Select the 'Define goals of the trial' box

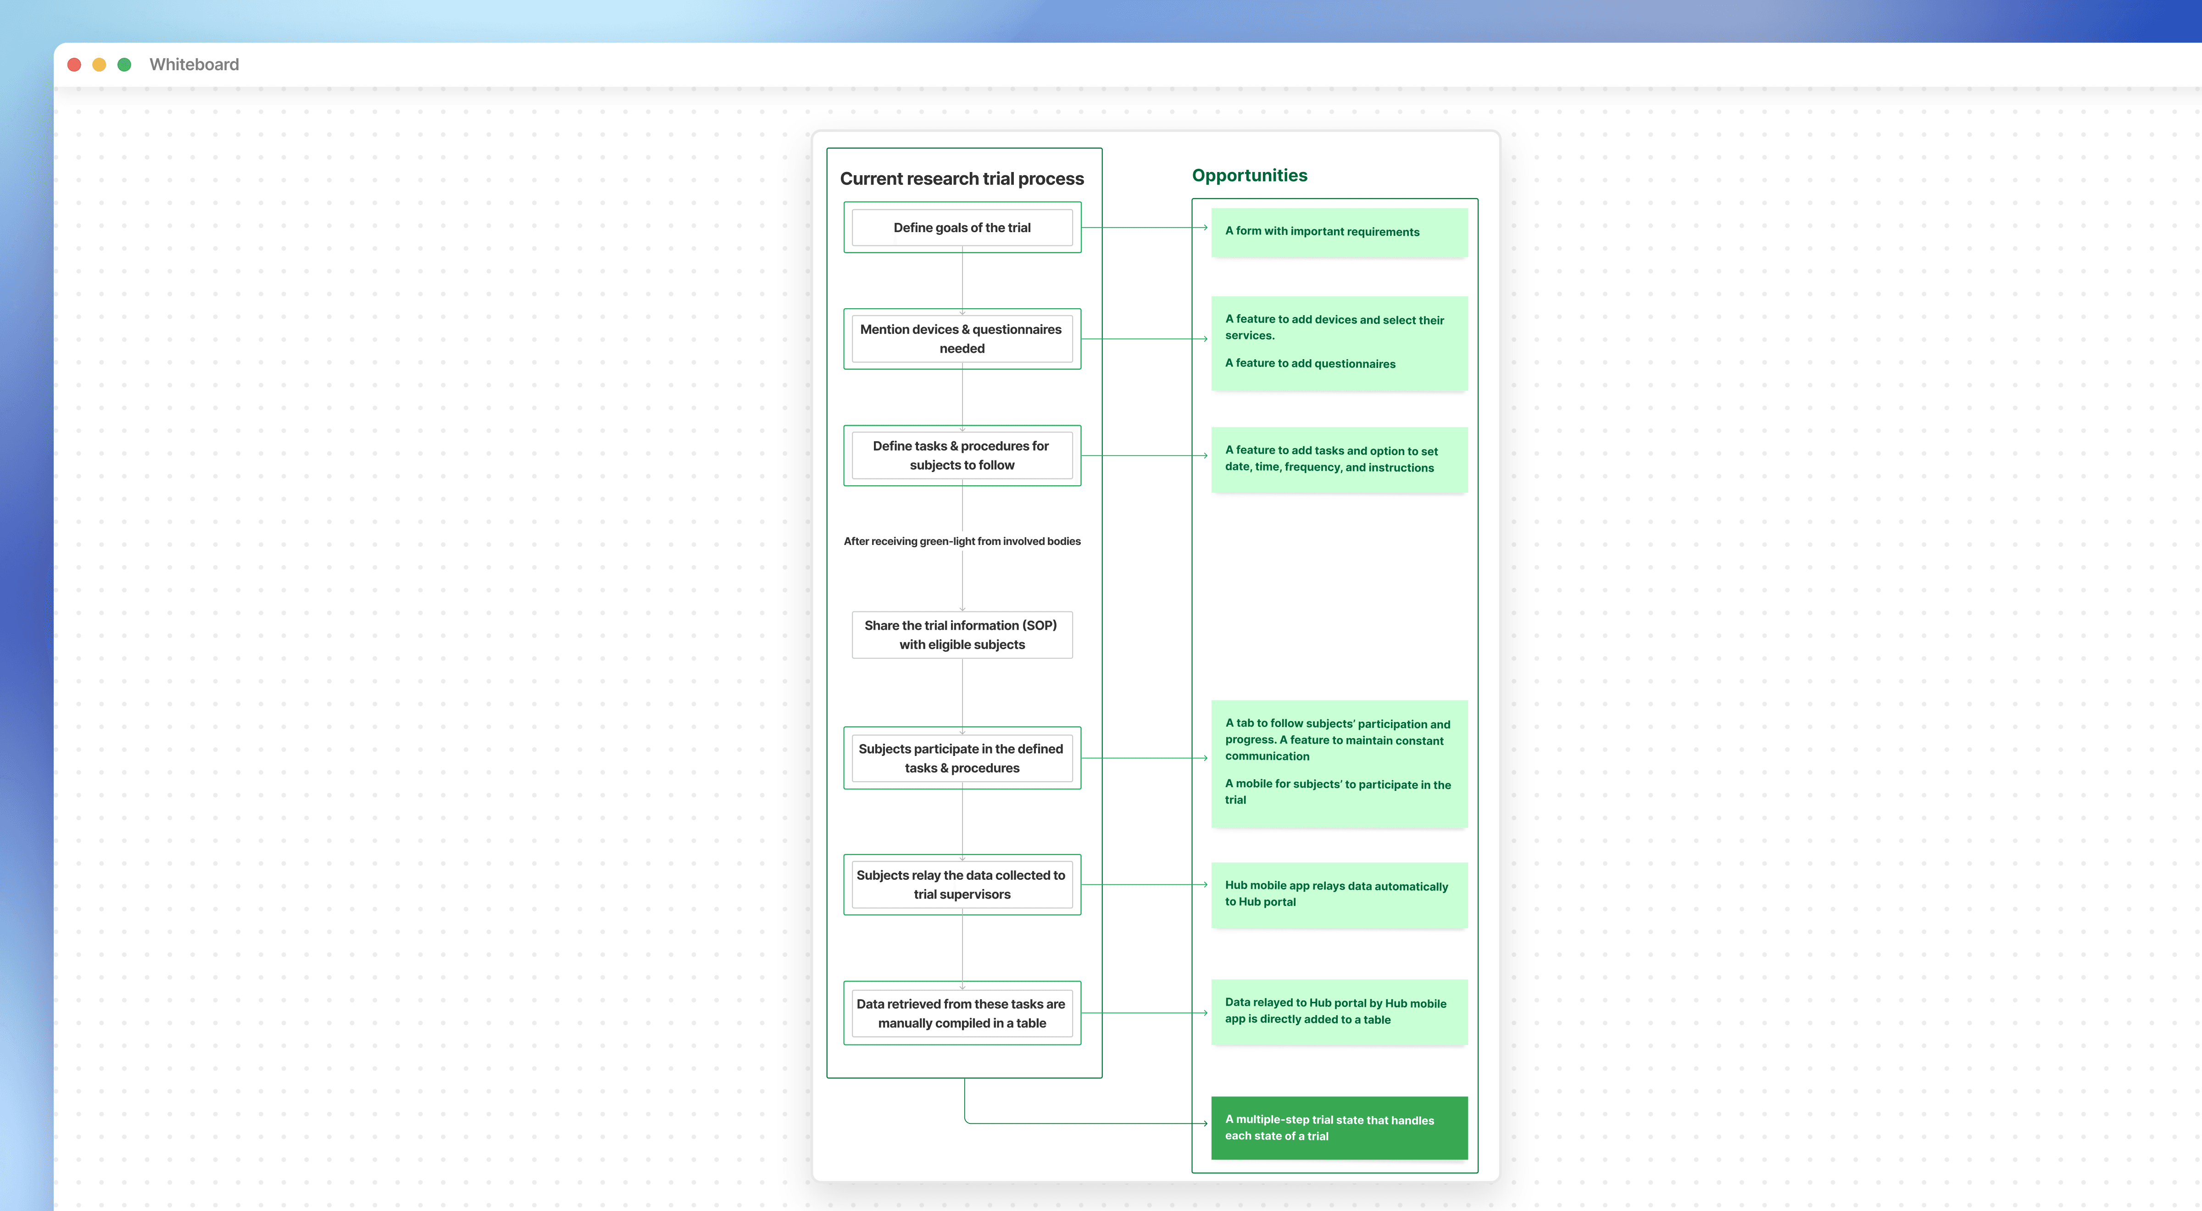[962, 228]
